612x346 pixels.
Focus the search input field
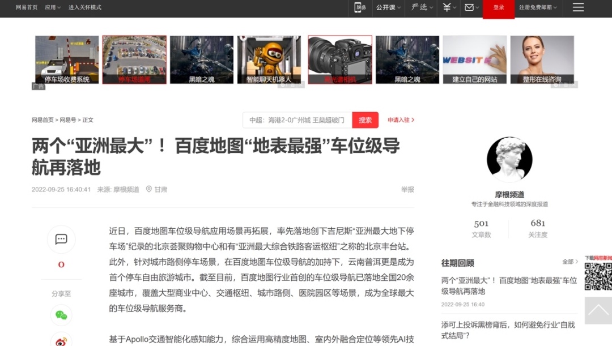pyautogui.click(x=297, y=120)
